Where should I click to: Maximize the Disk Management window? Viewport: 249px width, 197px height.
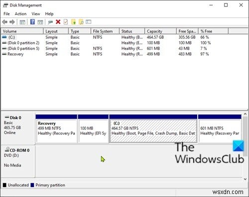226,5
